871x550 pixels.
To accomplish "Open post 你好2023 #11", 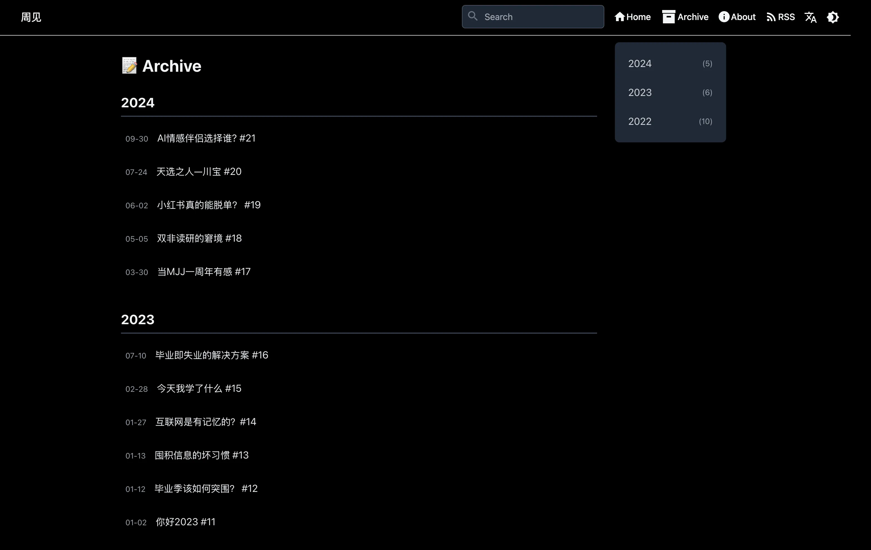I will point(185,522).
